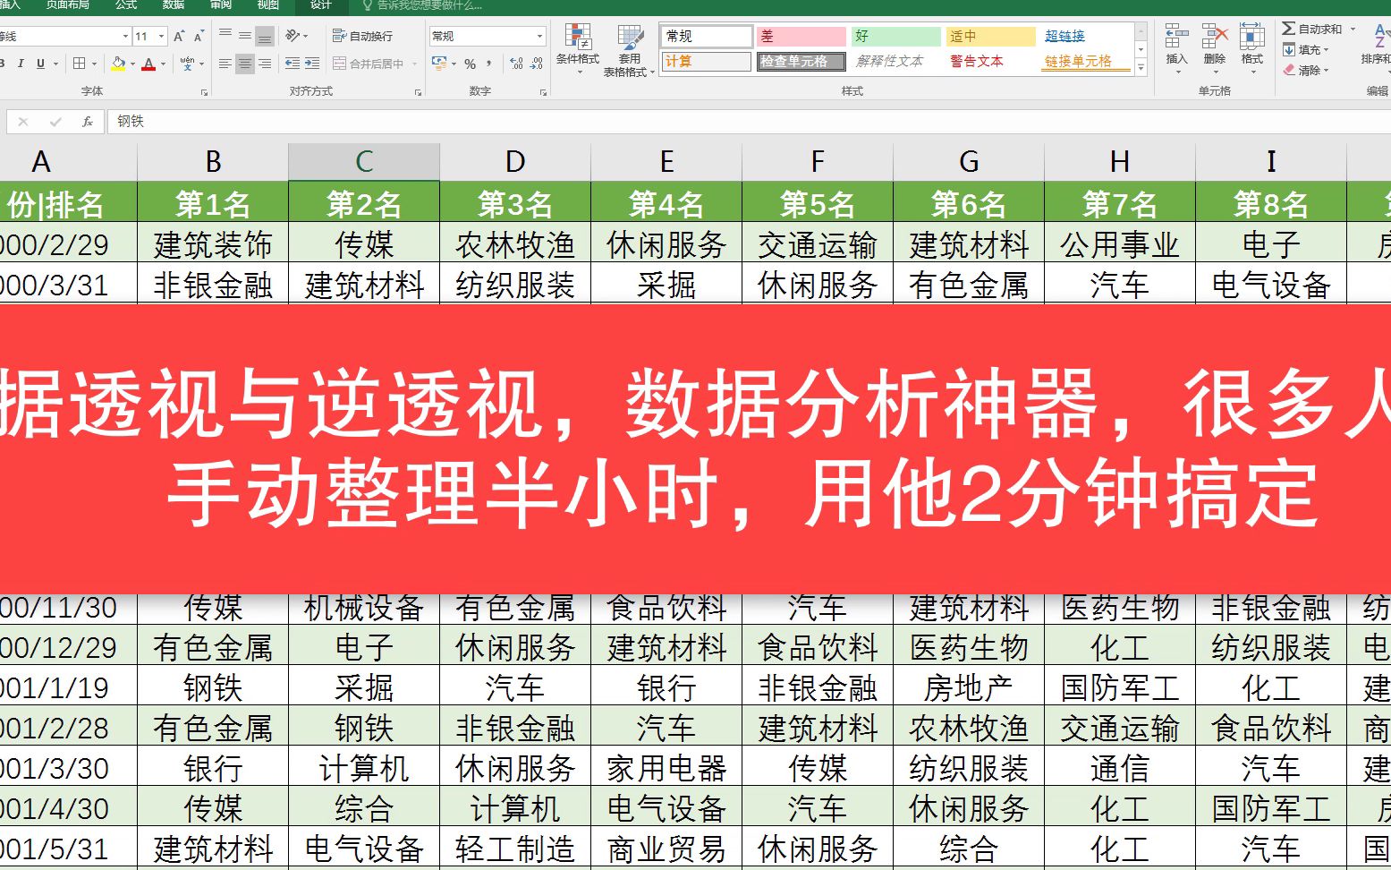Viewport: 1391px width, 870px height.
Task: Open the 视图 ribbon tab
Action: 268,6
